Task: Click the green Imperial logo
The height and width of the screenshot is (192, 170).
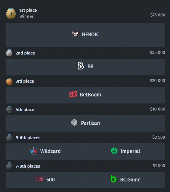Action: [114, 151]
